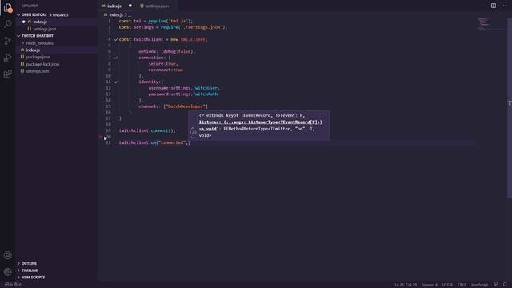This screenshot has height=288, width=512.
Task: Change language mode via JavaScript status entry
Action: click(x=479, y=285)
